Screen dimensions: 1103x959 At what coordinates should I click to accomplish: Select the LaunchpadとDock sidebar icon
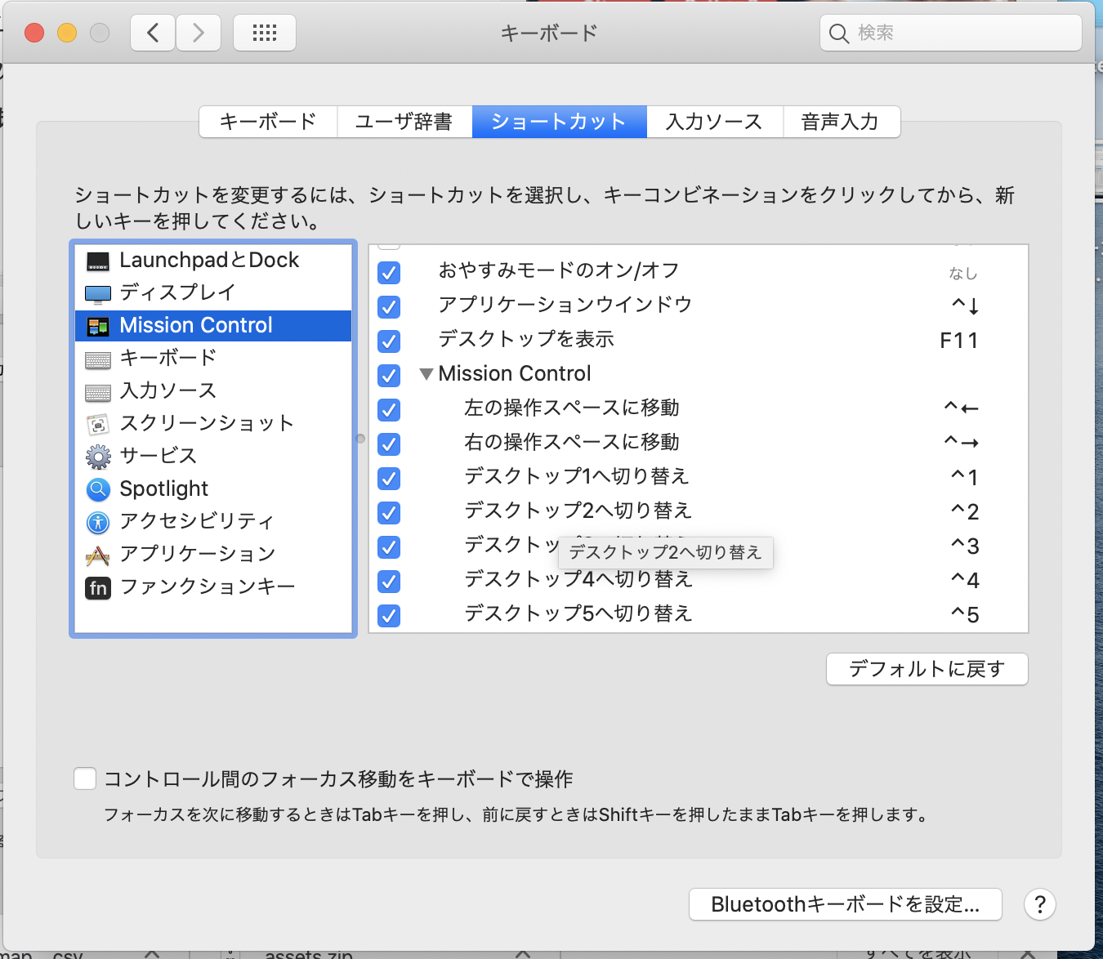(x=97, y=260)
